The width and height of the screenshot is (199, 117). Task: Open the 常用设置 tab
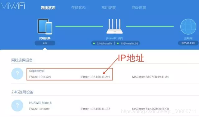click(109, 8)
